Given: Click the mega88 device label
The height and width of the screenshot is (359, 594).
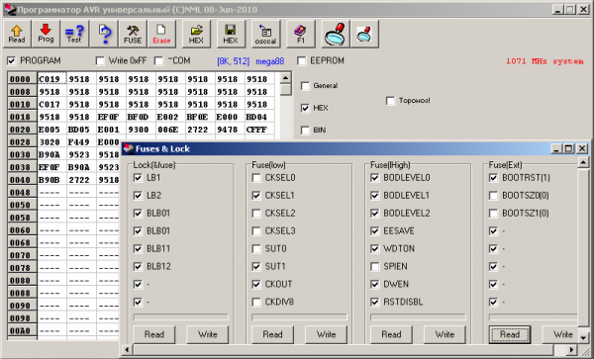Looking at the screenshot, I should (x=269, y=61).
